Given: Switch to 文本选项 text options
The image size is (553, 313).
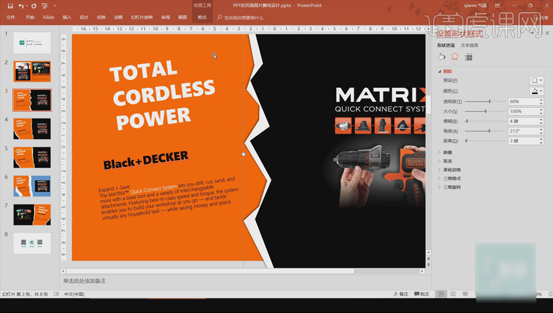Looking at the screenshot, I should (x=469, y=45).
